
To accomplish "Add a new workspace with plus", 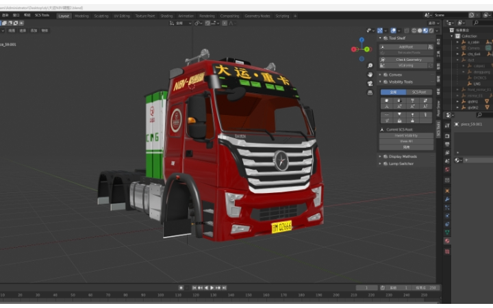I will pyautogui.click(x=295, y=16).
